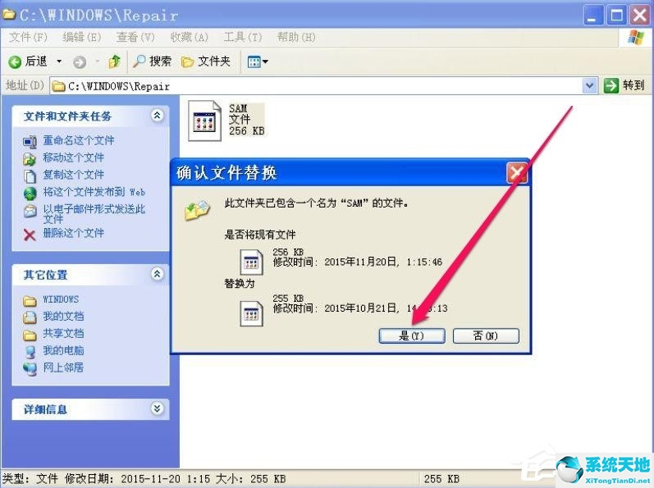The height and width of the screenshot is (488, 654).
Task: Maximize the Repair explorer window
Action: (x=616, y=16)
